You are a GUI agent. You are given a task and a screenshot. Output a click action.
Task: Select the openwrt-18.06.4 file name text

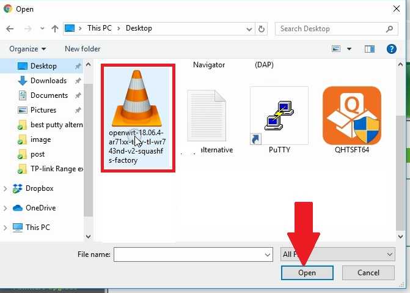pyautogui.click(x=137, y=146)
